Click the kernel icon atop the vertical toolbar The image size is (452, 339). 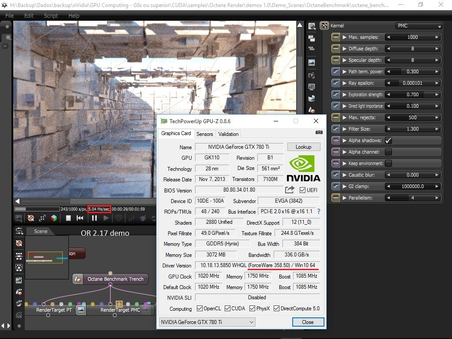pos(312,26)
